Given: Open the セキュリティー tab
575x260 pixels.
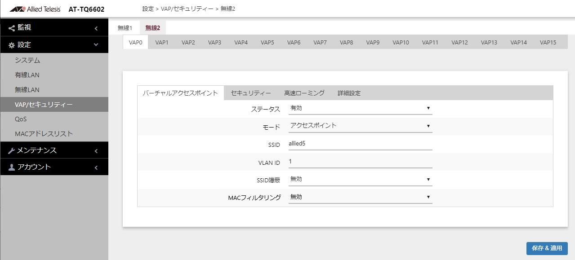Looking at the screenshot, I should [251, 93].
